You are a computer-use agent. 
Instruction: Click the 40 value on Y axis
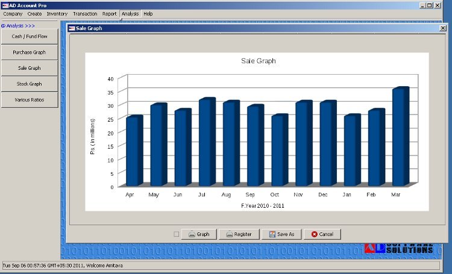tap(111, 79)
